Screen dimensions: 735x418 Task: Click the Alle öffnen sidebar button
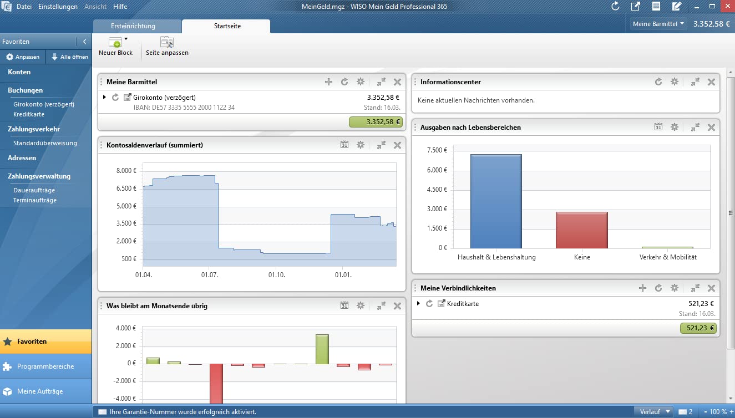click(69, 57)
